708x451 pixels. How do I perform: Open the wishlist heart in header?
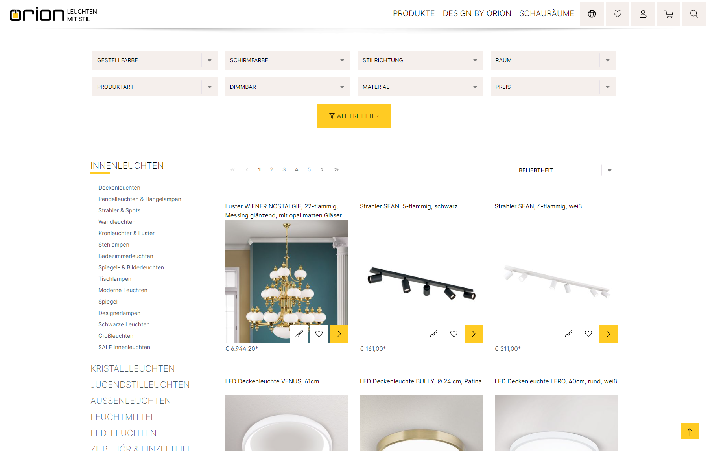coord(617,14)
